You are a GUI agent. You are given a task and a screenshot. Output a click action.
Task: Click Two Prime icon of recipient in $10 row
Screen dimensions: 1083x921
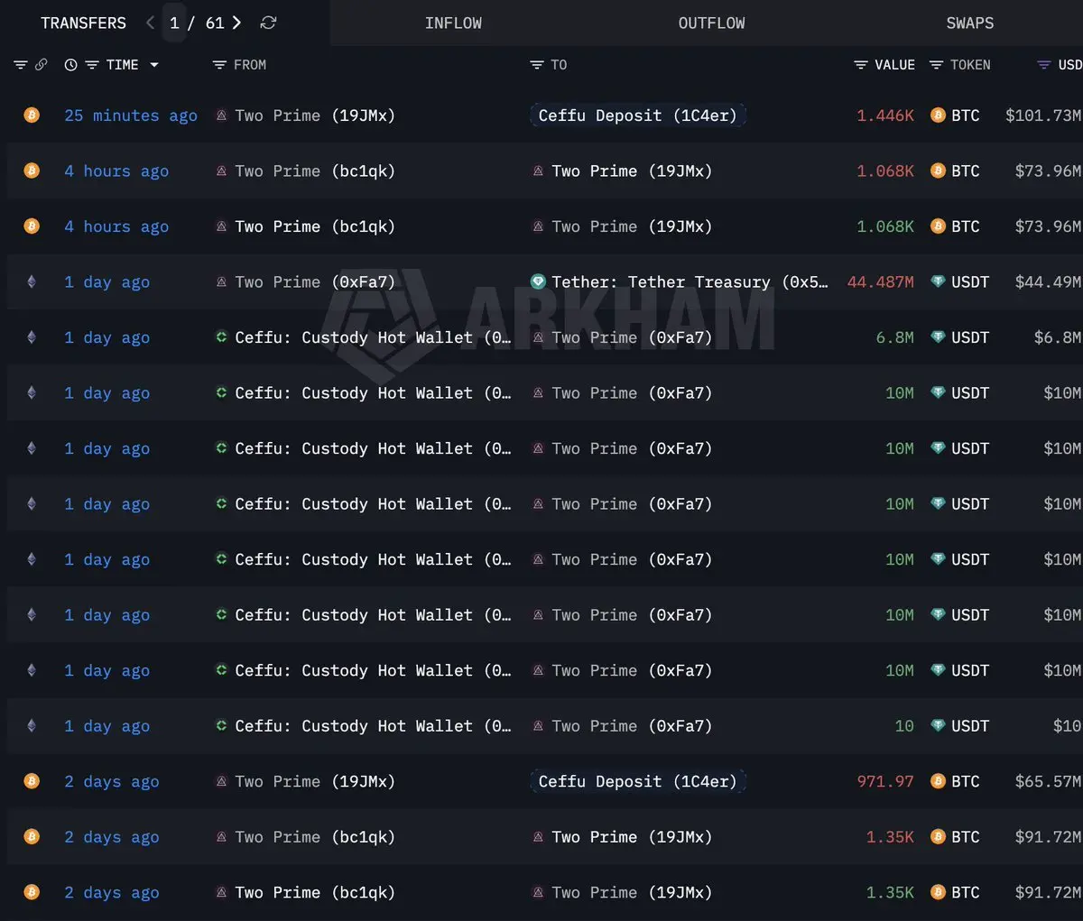[538, 725]
